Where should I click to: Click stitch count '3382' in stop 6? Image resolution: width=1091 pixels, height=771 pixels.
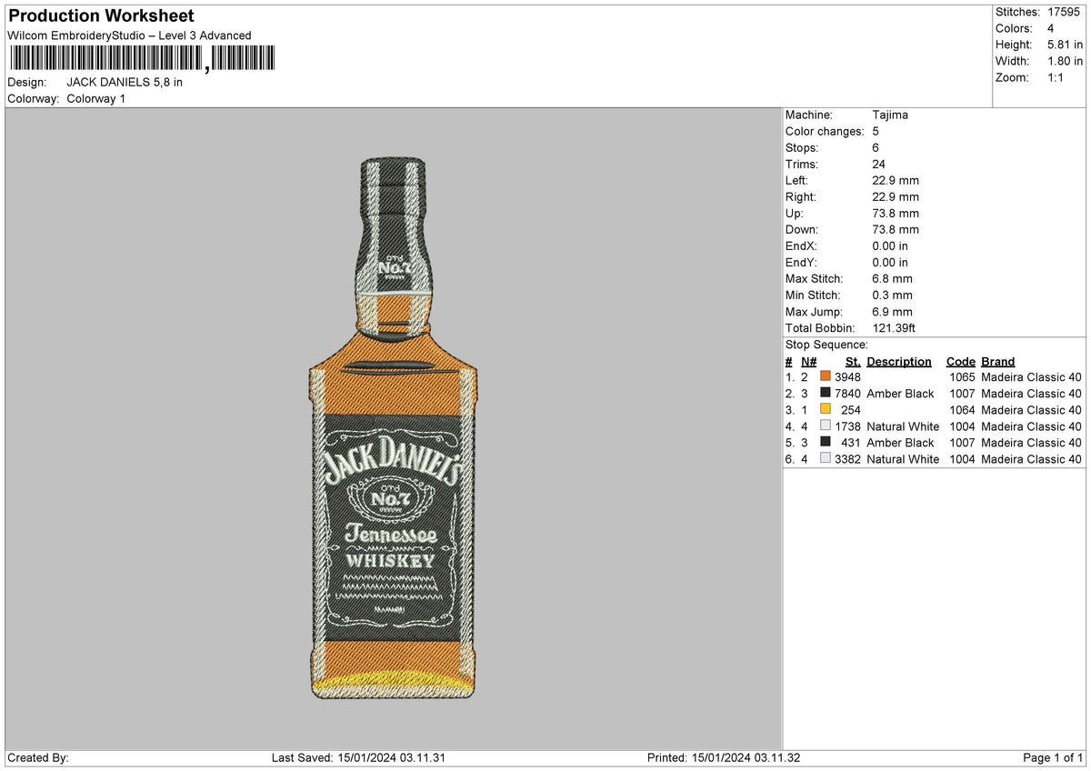click(x=847, y=458)
